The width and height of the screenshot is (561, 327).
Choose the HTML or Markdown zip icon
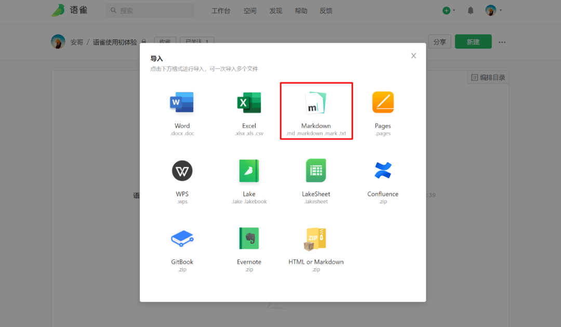tap(315, 239)
